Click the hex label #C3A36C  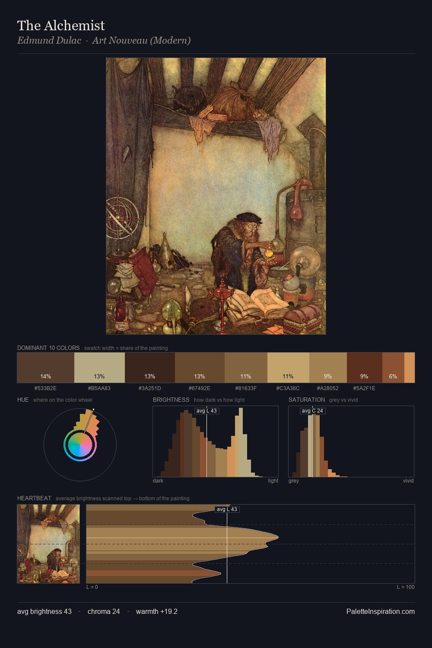[x=288, y=388]
